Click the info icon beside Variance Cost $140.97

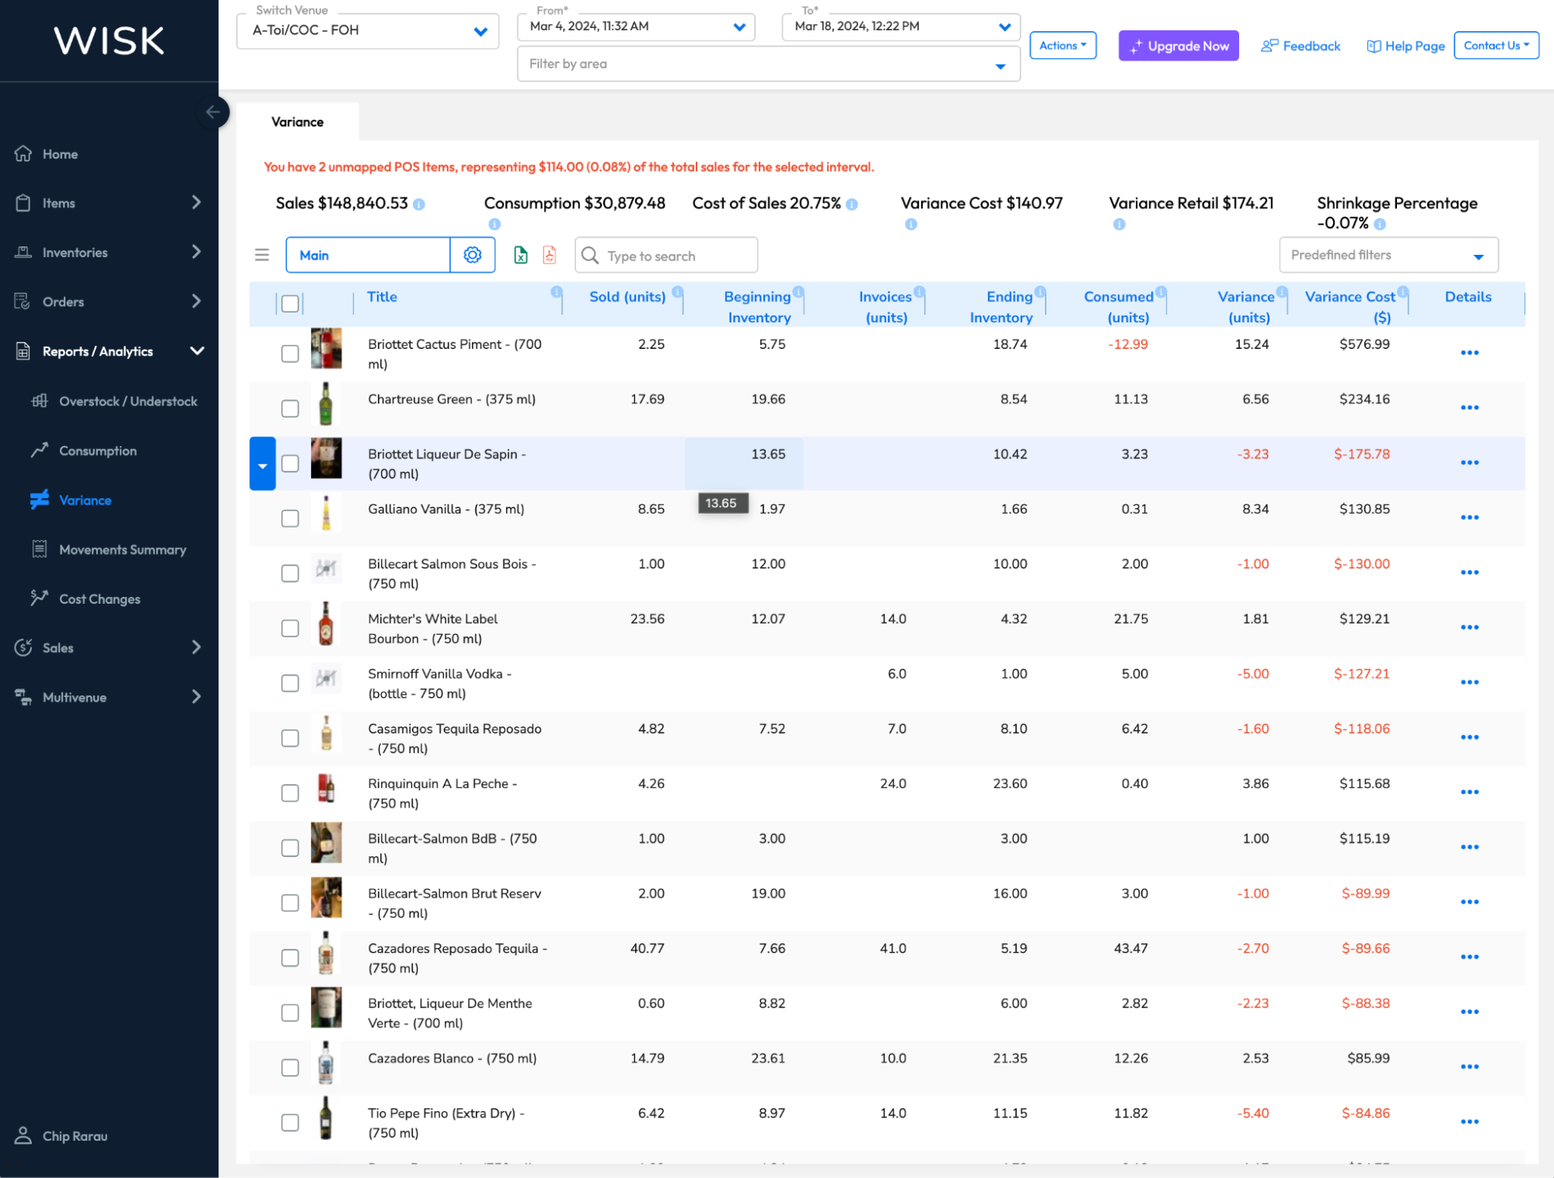pos(910,224)
